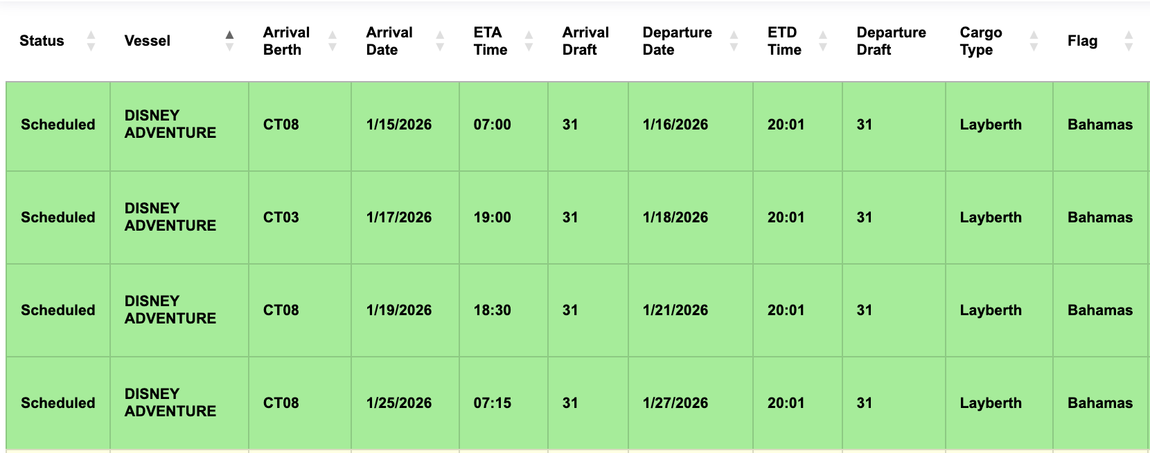Screen dimensions: 1150x453
Task: Sort by Arrival Date arrows
Action: [440, 41]
